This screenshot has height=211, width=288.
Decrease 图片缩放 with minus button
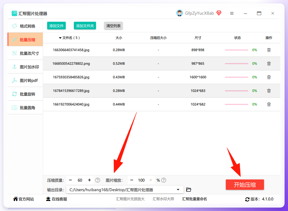pyautogui.click(x=132, y=180)
